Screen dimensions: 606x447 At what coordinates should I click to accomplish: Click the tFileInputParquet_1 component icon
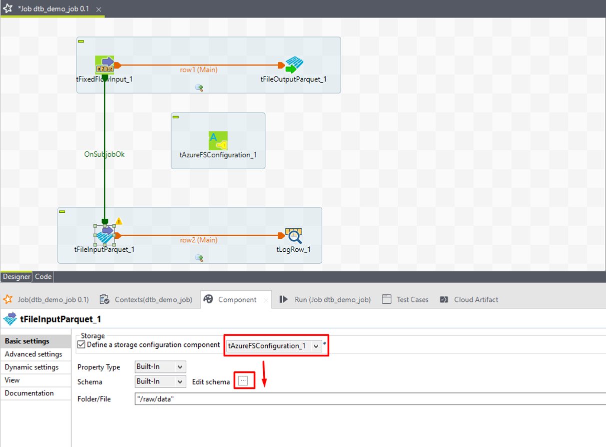(105, 235)
